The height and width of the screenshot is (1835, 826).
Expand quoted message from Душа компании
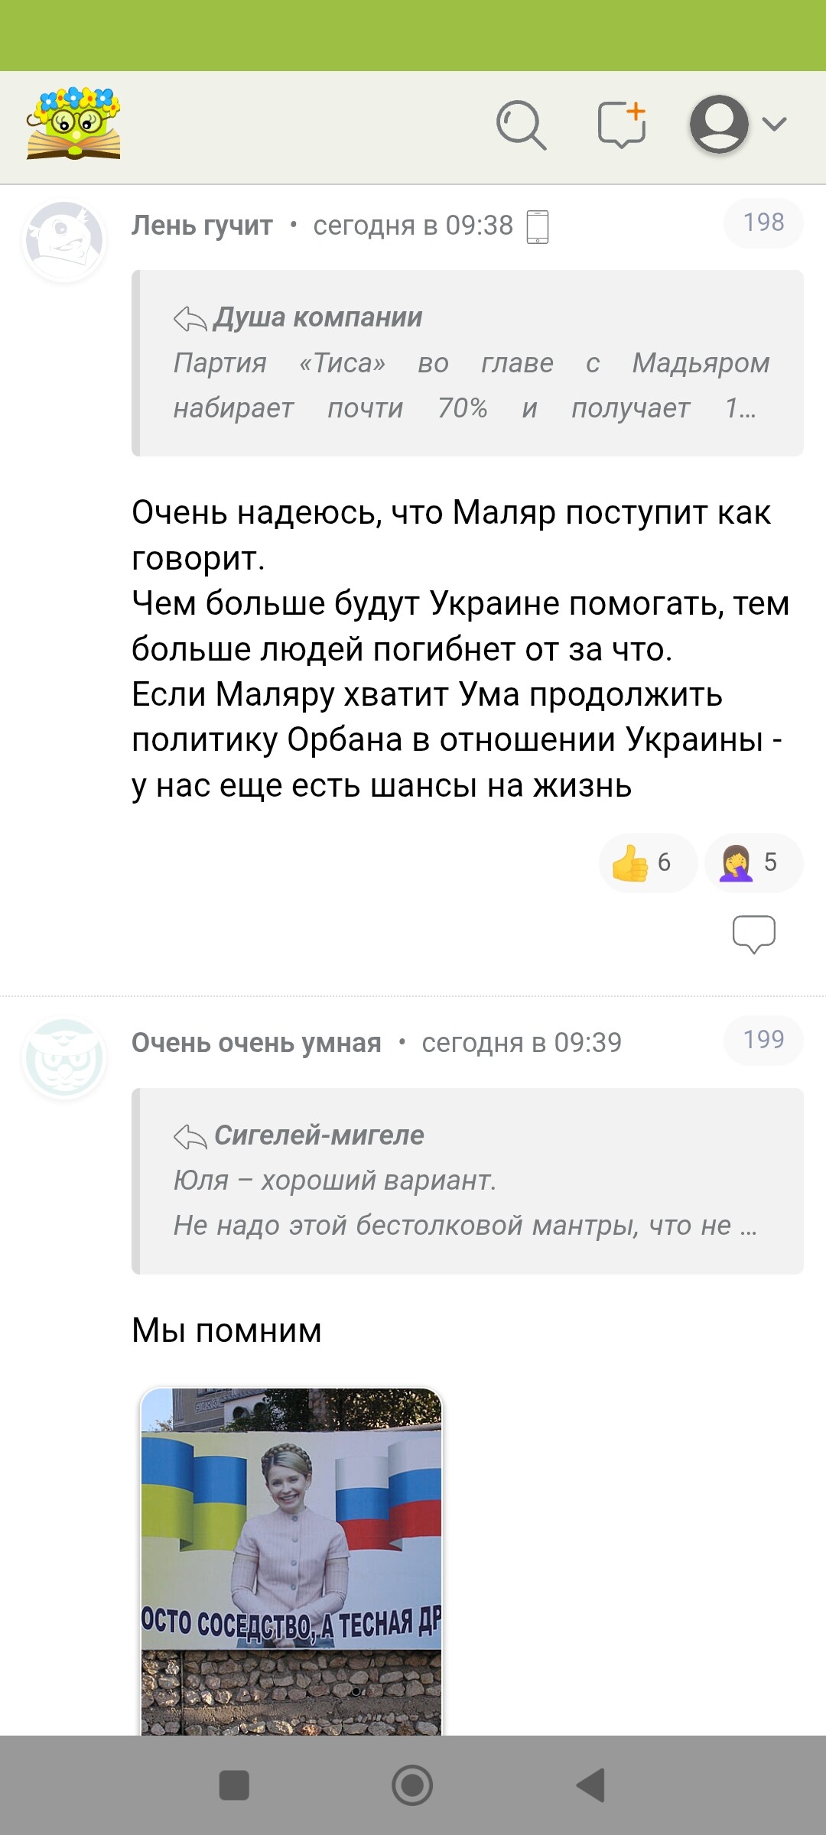click(x=468, y=363)
